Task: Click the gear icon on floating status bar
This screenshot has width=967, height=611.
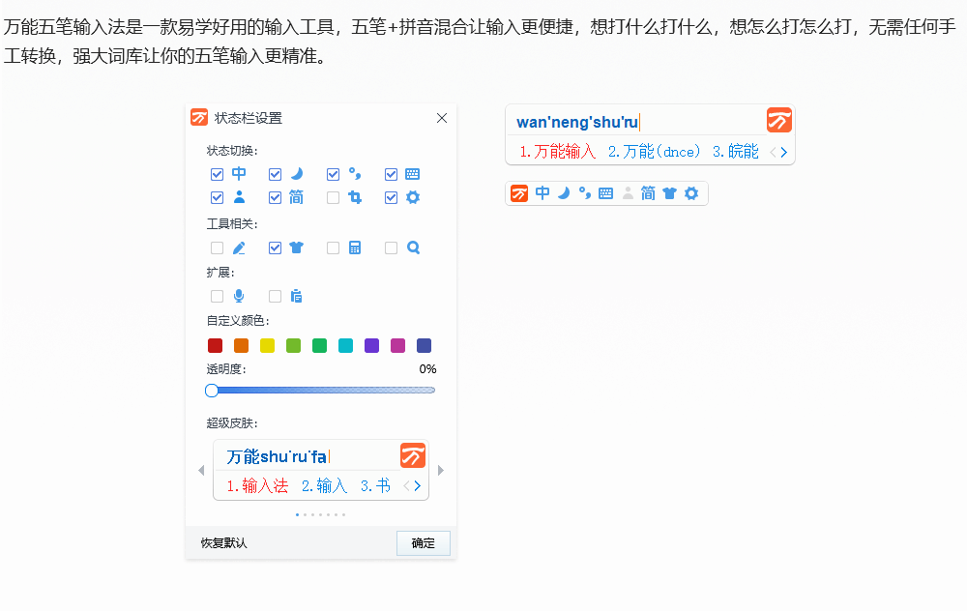Action: point(692,193)
